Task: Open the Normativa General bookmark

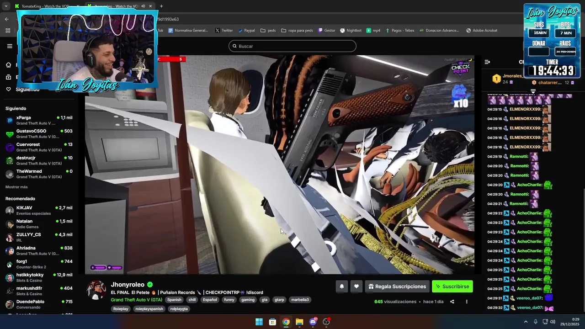Action: point(188,31)
